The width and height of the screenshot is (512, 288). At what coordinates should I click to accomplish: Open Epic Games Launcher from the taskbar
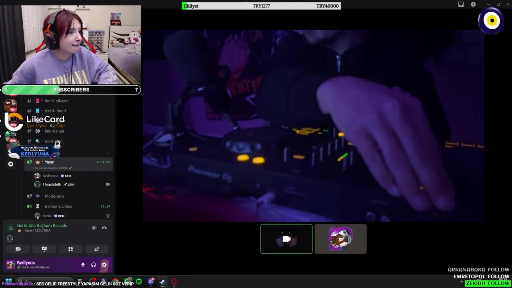[x=80, y=282]
